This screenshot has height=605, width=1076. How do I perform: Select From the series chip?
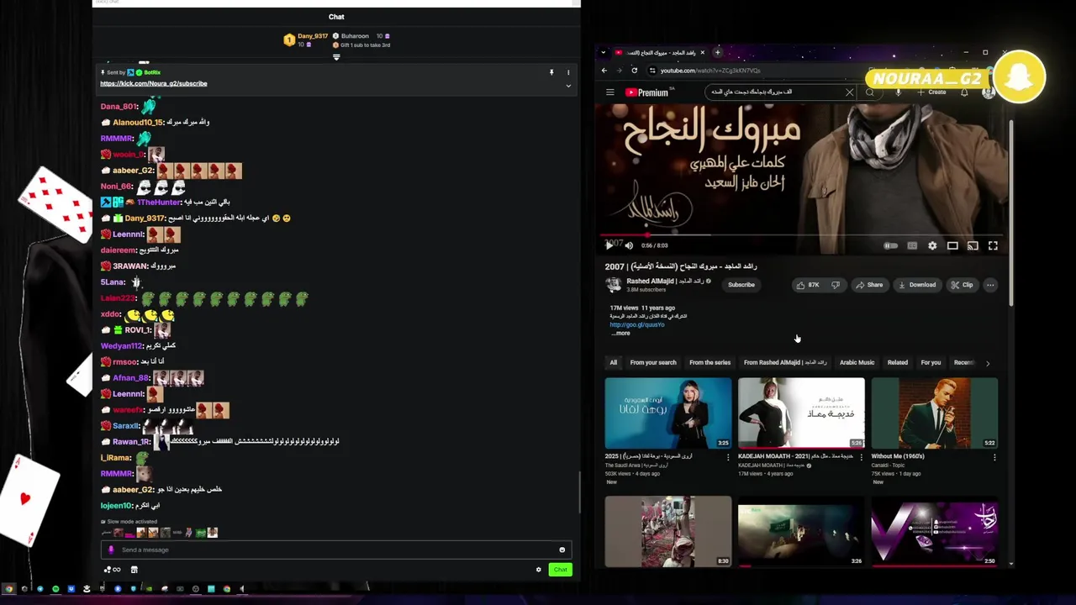709,362
